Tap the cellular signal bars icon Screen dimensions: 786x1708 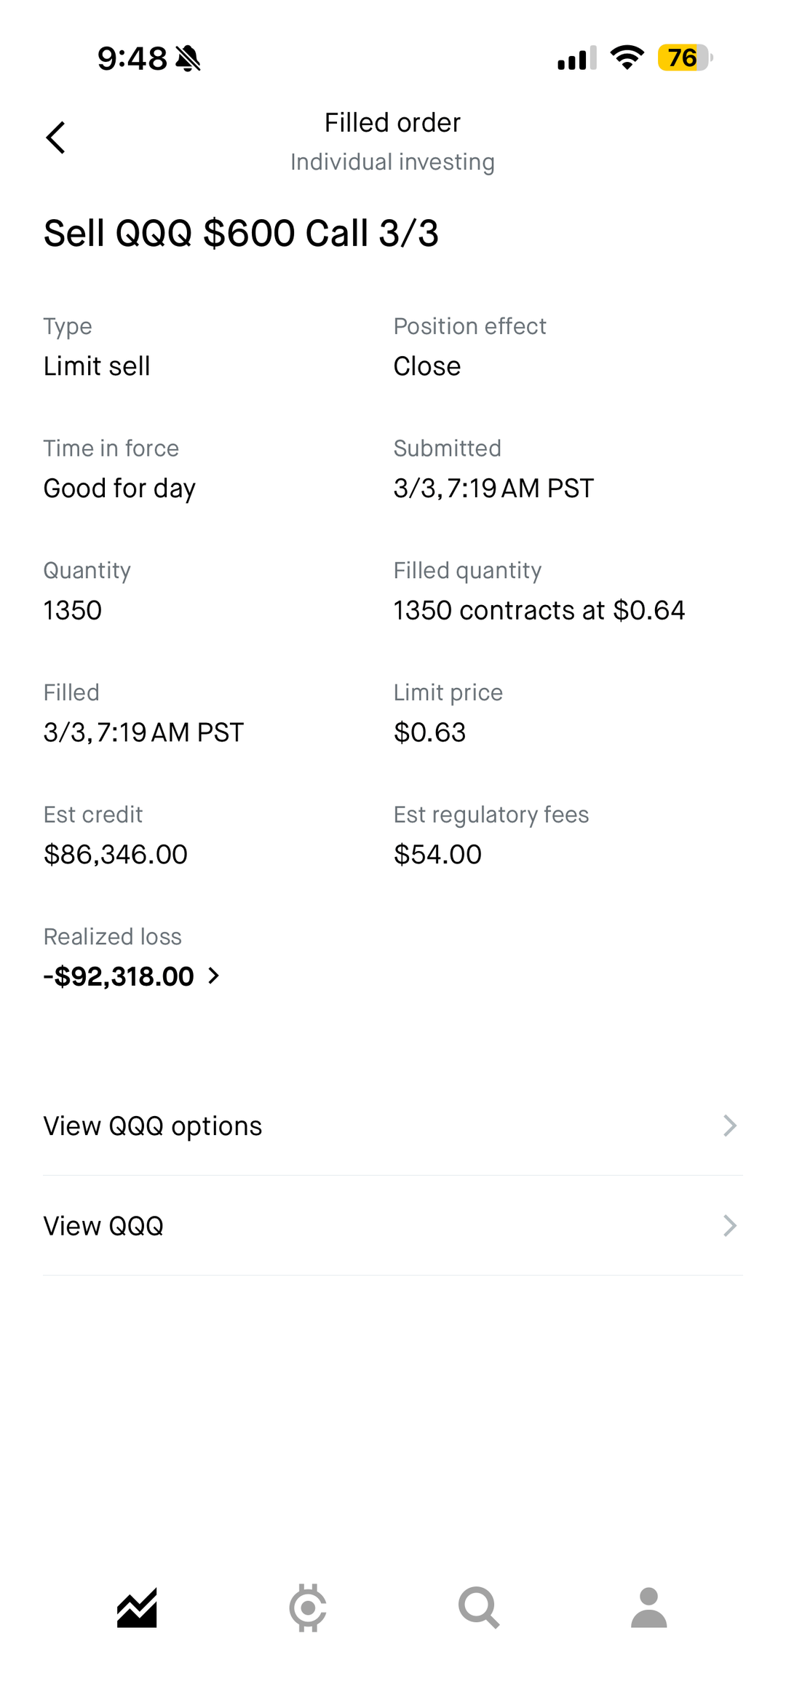[x=576, y=58]
